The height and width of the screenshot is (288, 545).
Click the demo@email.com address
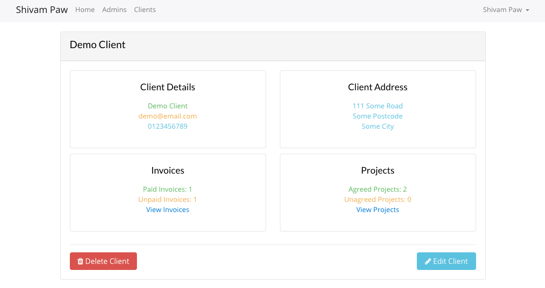click(167, 116)
